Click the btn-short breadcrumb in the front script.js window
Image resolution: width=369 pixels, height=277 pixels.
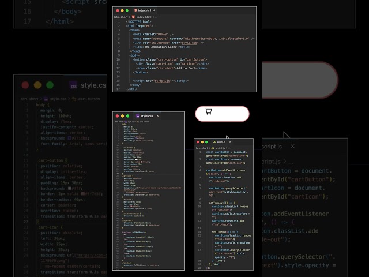[x=202, y=148]
